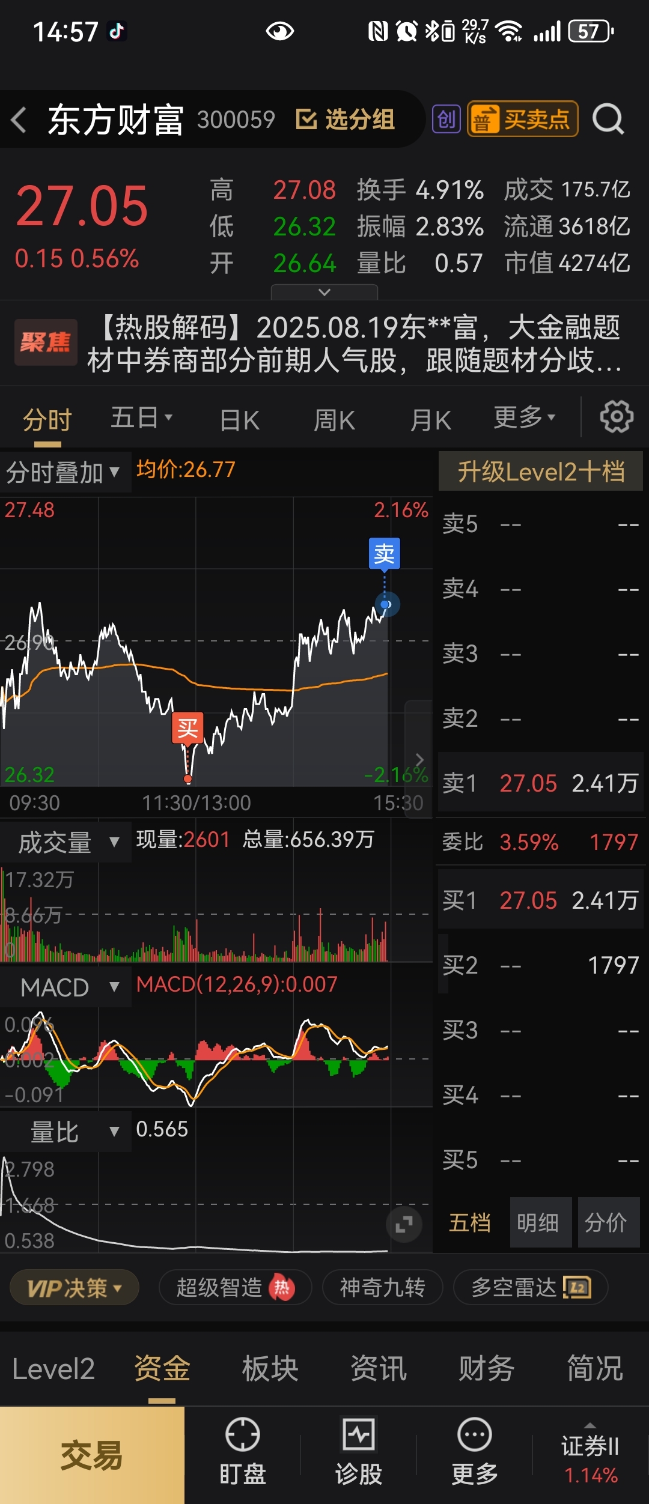Open the 量比 indicator dropdown
649x1504 pixels.
click(x=65, y=1132)
